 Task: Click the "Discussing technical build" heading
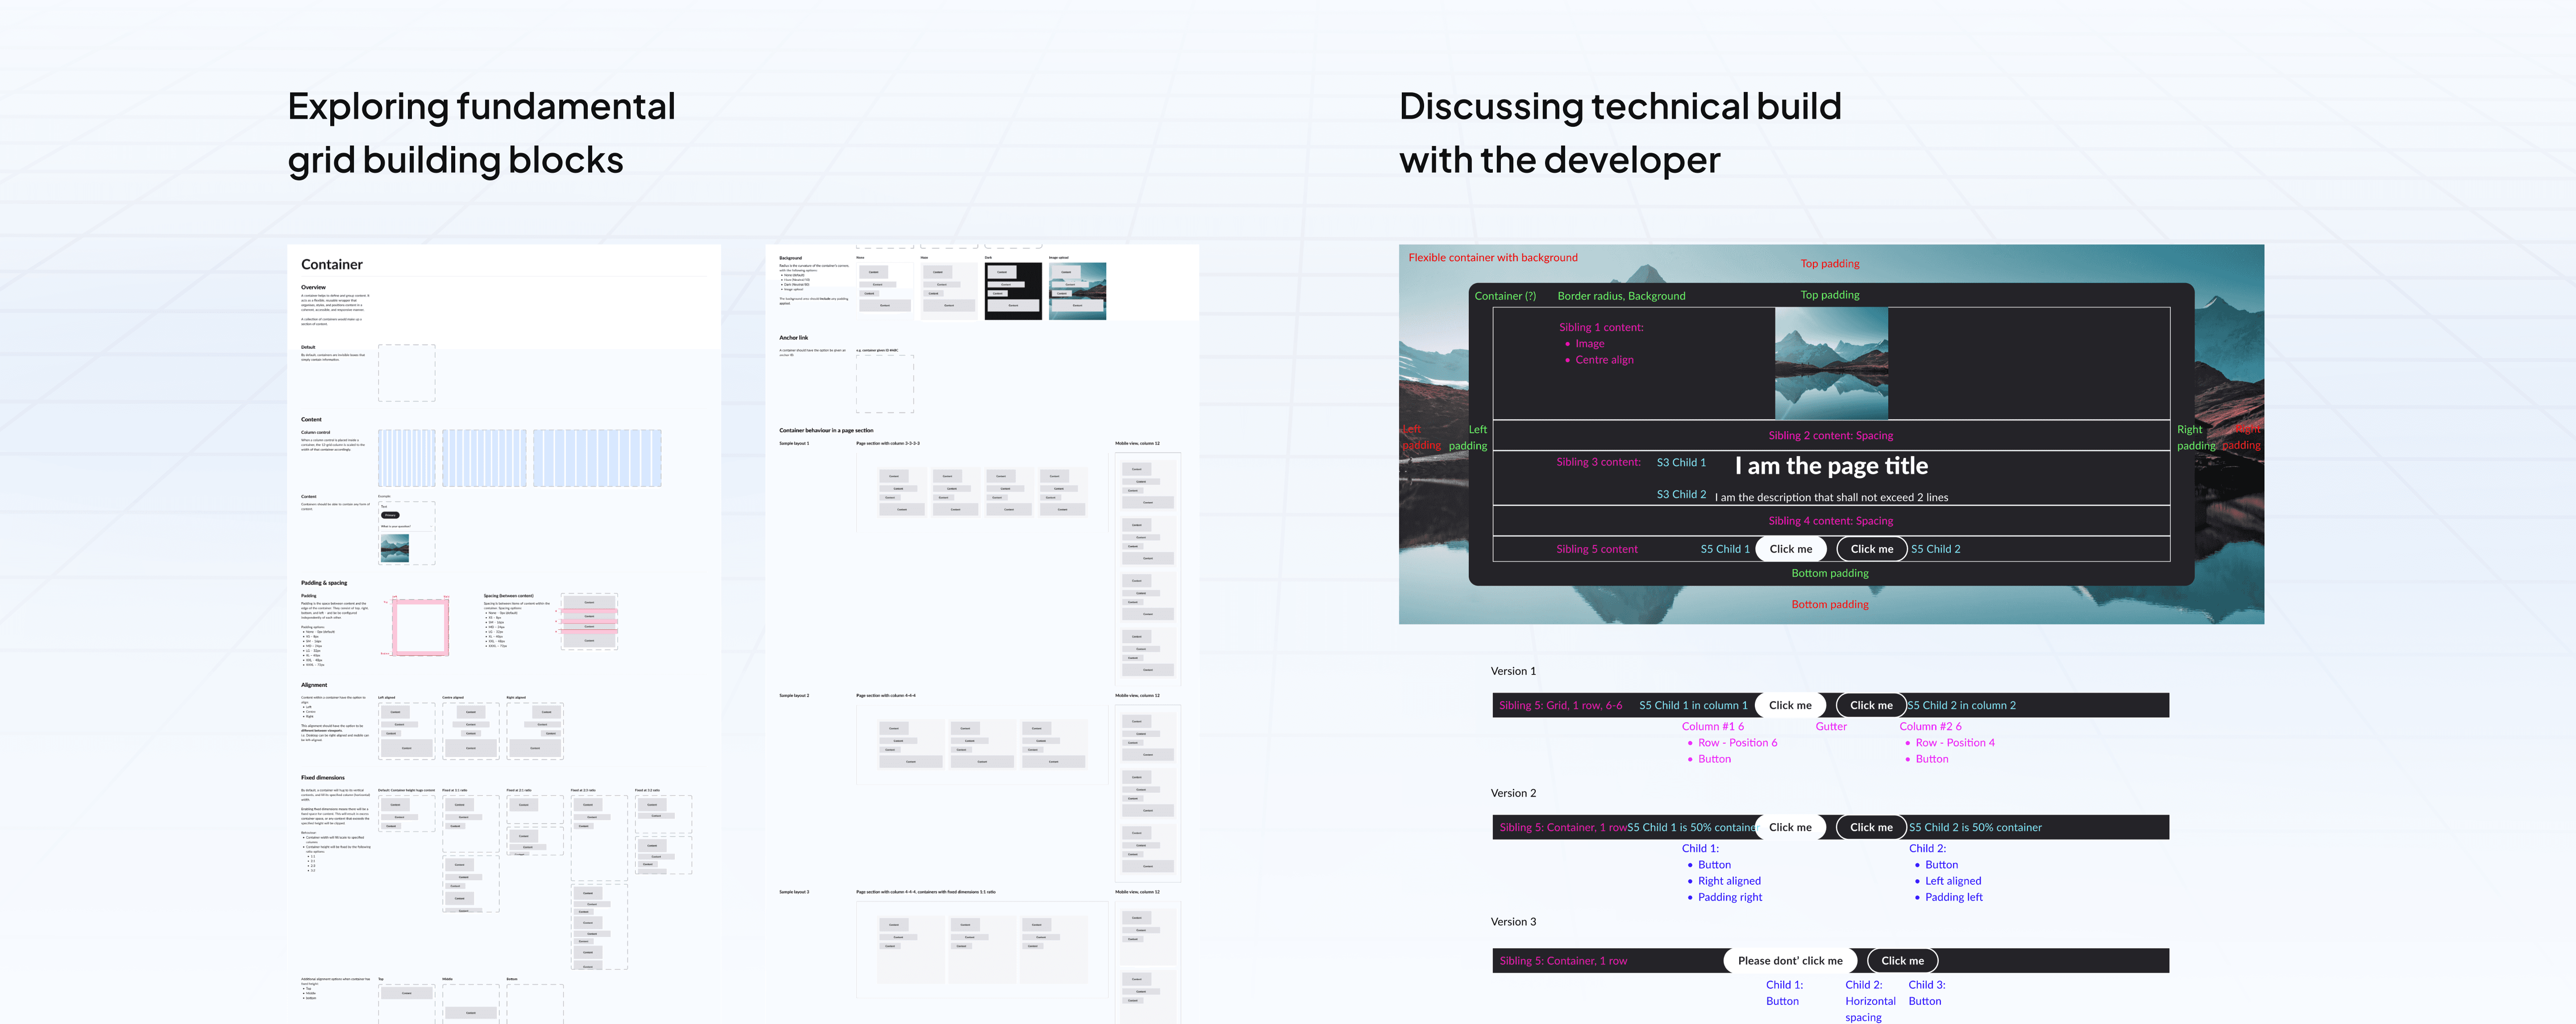1619,107
